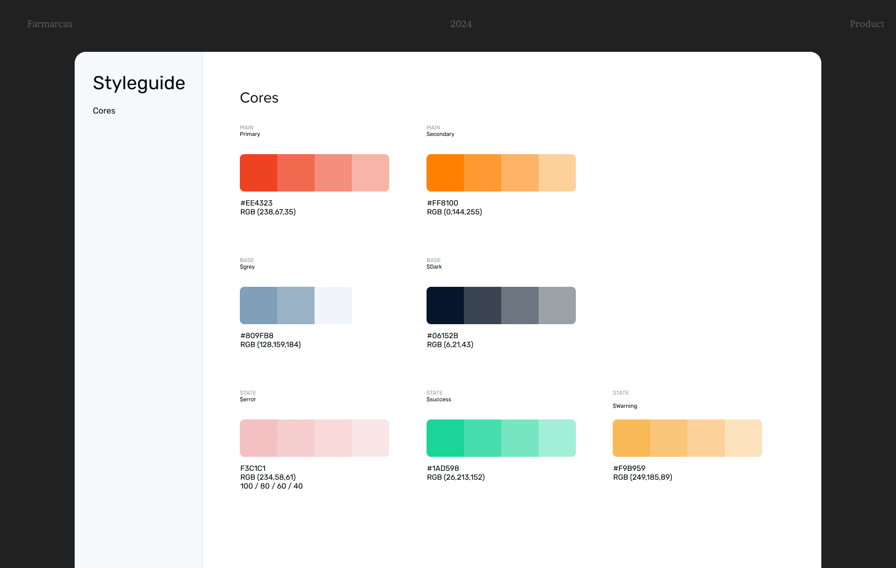Image resolution: width=896 pixels, height=568 pixels.
Task: Click the $grey palette label
Action: (247, 267)
